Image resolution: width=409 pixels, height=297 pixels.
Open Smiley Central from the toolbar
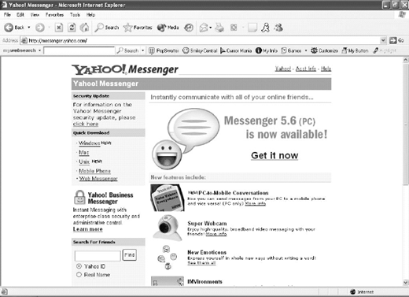200,50
